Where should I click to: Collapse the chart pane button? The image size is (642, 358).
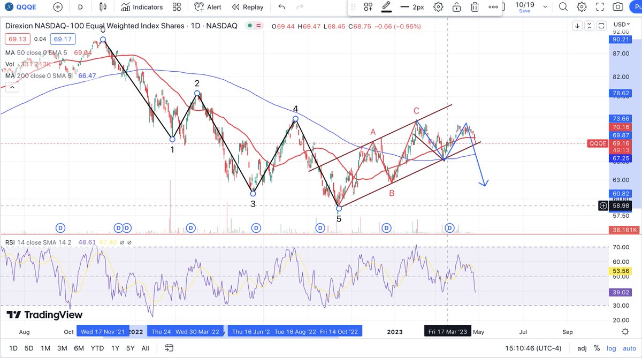coord(588,25)
